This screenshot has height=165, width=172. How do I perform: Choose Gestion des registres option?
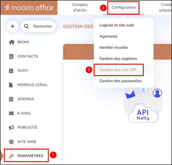click(118, 58)
